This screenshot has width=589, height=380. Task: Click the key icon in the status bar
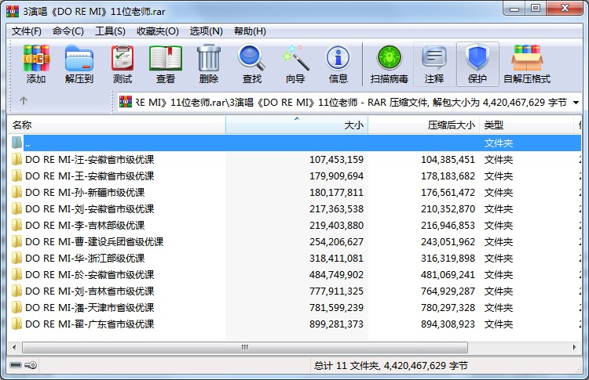[31, 365]
